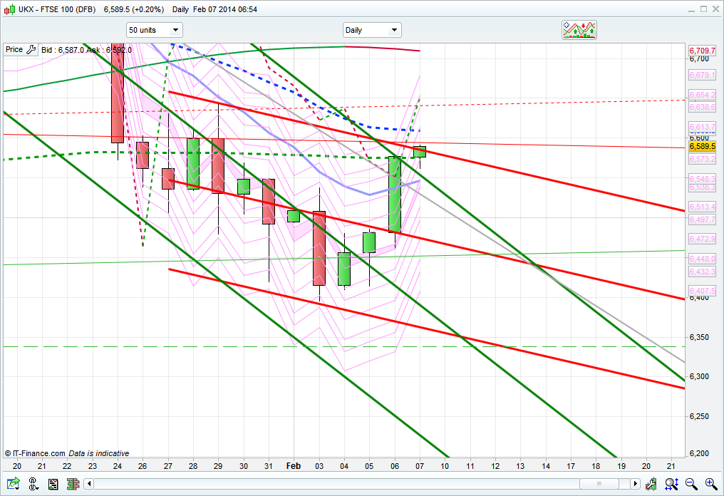Viewport: 724px width, 496px height.
Task: Open the Daily timeframe dropdown
Action: point(371,30)
